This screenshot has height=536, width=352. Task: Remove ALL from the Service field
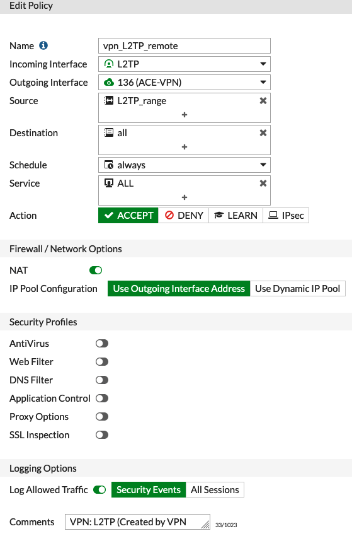[263, 184]
